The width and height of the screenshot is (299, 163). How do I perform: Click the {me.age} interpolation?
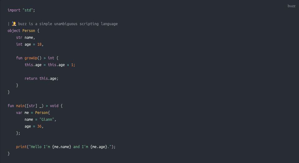tap(99, 147)
